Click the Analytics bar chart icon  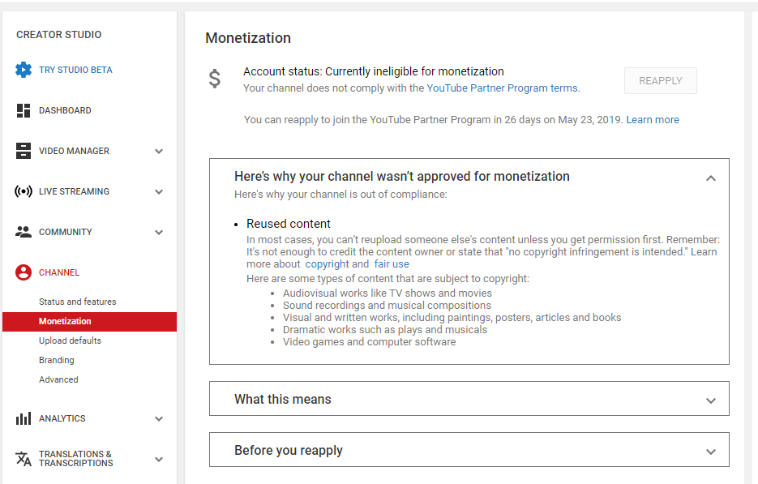[24, 418]
